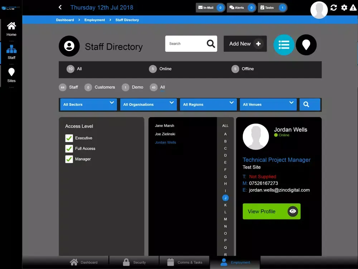Jump to letter G in index
Viewport: 358px width, 269px height.
tap(225, 176)
